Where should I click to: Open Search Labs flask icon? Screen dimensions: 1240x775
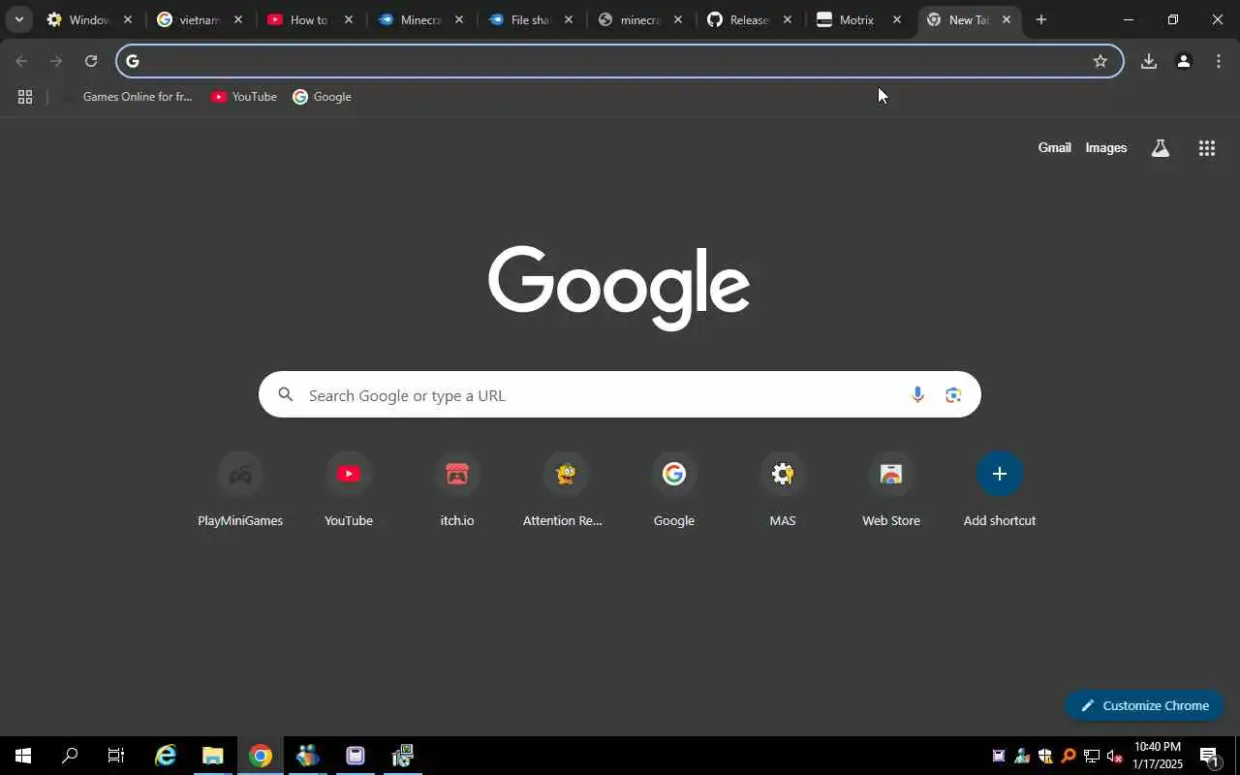click(x=1160, y=148)
